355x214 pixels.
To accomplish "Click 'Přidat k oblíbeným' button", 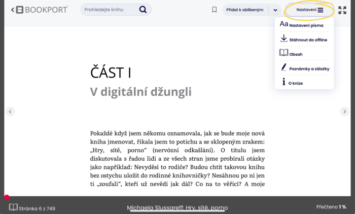I will point(245,10).
